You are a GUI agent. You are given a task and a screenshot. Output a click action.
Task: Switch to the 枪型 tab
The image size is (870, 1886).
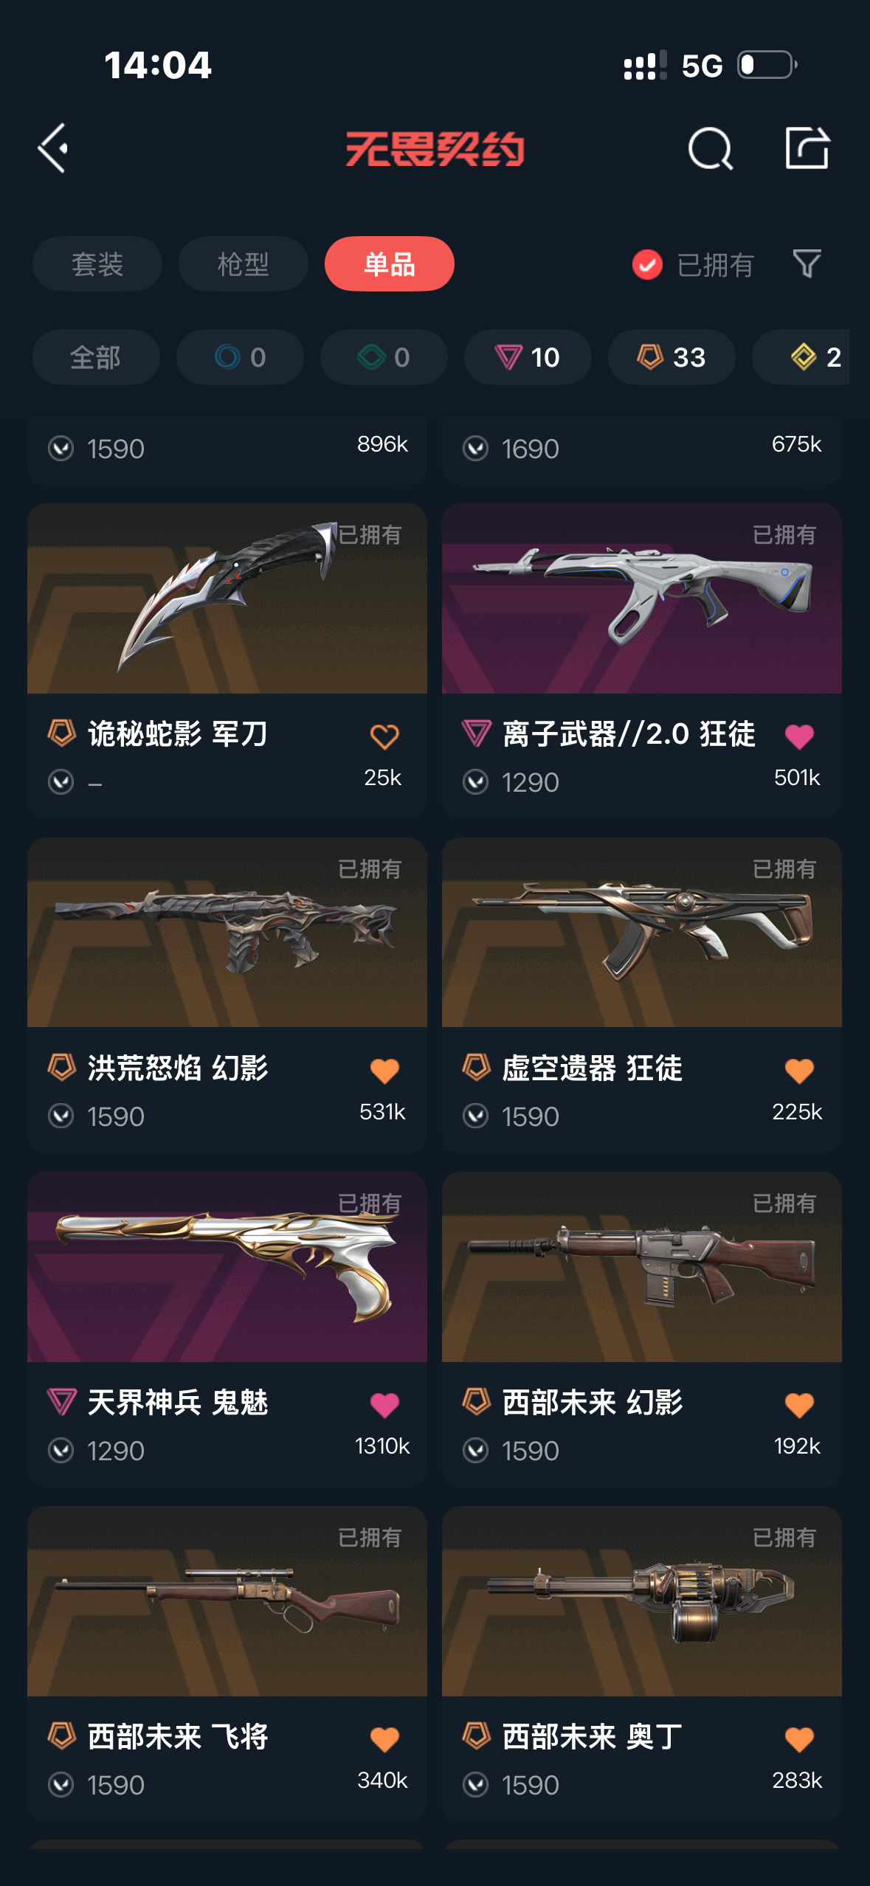[x=244, y=263]
